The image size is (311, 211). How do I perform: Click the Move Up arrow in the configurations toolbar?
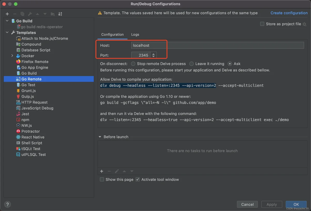[x=37, y=14]
